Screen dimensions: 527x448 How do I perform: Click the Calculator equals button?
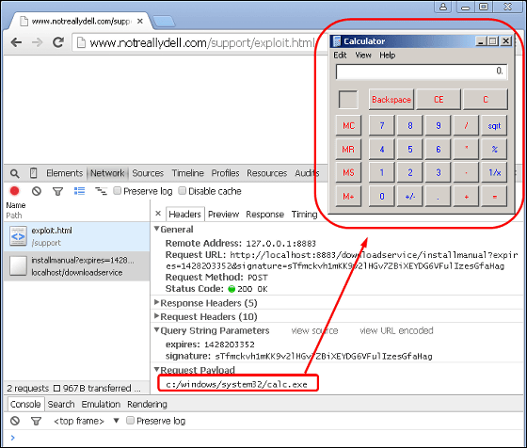[494, 197]
